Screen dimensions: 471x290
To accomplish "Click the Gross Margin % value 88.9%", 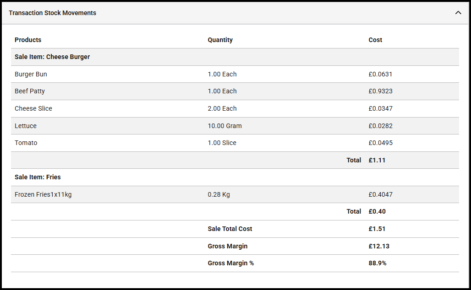I will (x=378, y=263).
